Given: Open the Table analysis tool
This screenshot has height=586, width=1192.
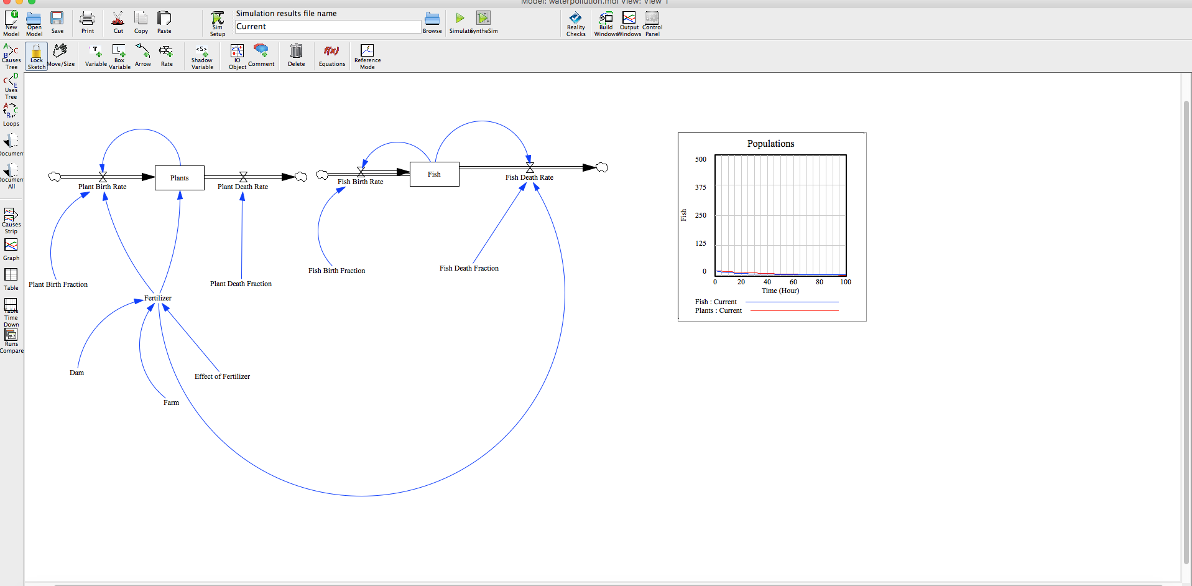Looking at the screenshot, I should pos(11,279).
